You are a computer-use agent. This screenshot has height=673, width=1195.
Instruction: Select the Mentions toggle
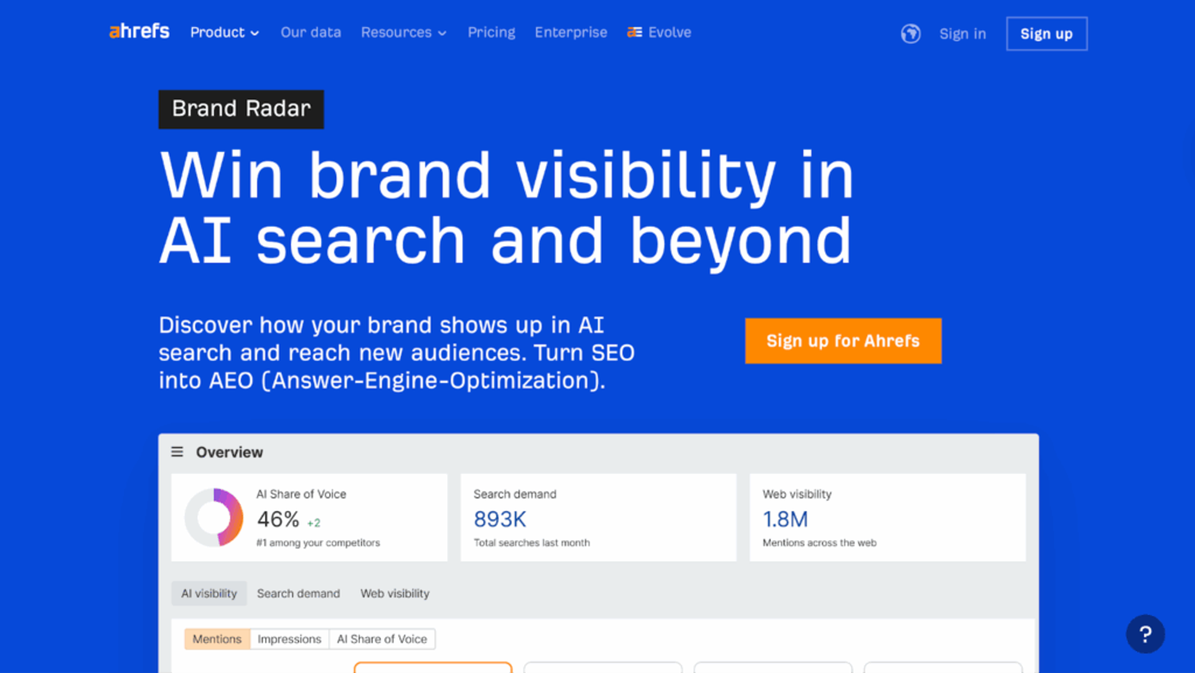coord(217,639)
